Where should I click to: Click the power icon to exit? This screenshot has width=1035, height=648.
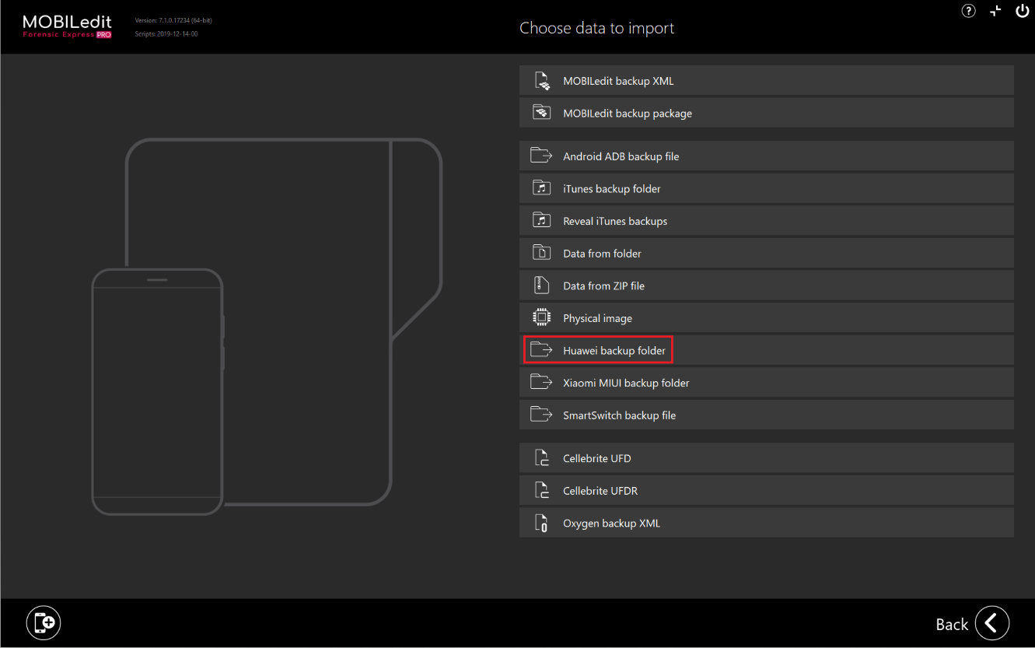coord(1023,11)
